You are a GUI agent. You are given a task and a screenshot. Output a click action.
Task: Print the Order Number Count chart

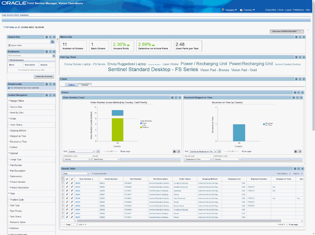pos(174,151)
